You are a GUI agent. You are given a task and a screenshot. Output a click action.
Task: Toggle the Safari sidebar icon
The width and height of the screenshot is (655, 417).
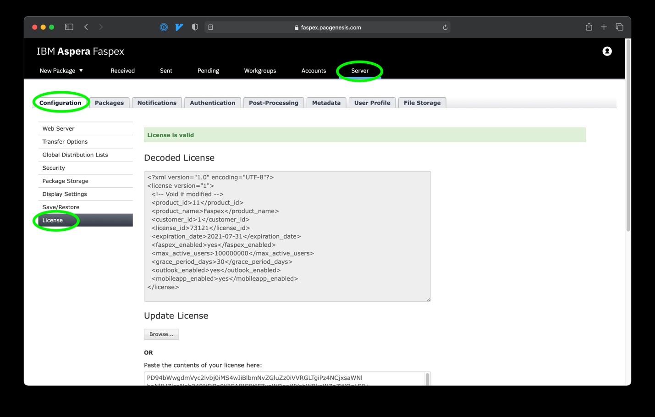(x=69, y=27)
